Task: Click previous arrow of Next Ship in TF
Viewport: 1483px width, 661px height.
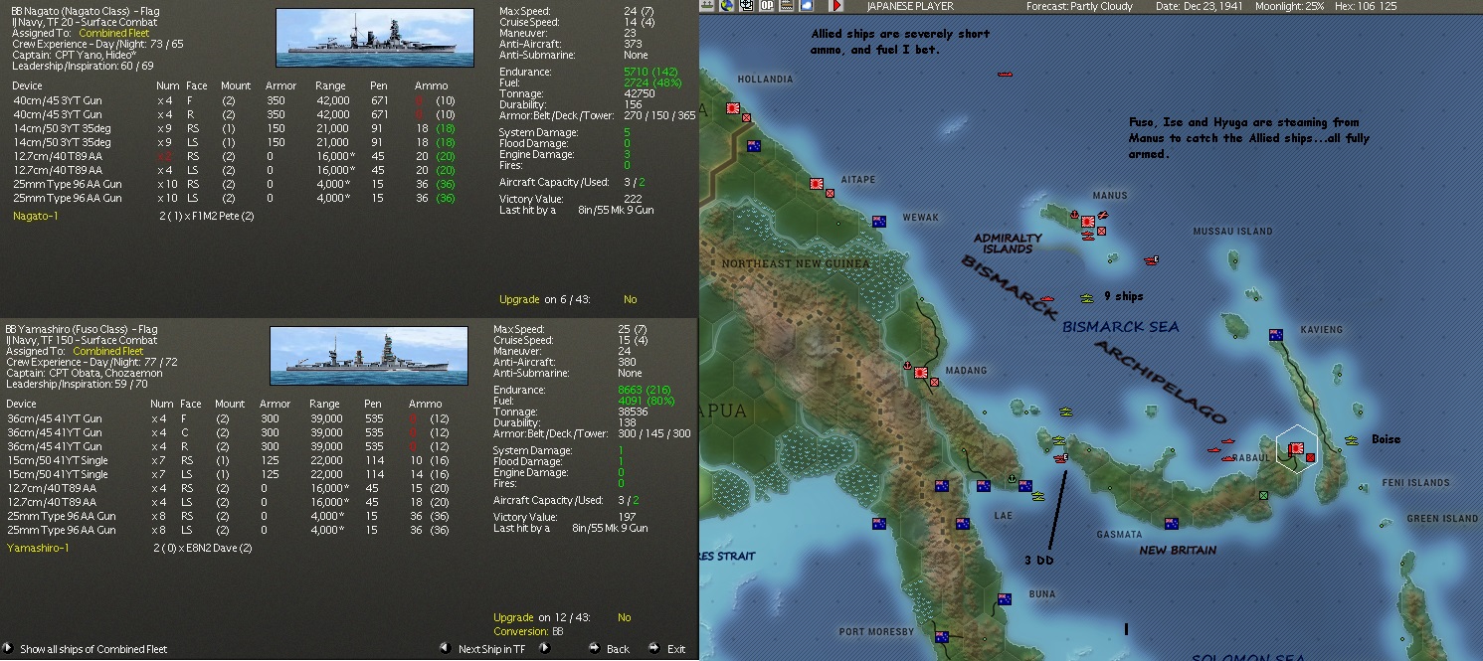Action: click(444, 648)
